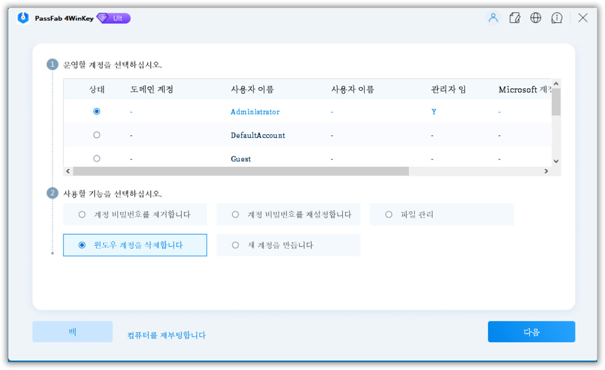Click the step 2 circle indicator
Viewport: 605px width, 370px height.
coord(52,193)
